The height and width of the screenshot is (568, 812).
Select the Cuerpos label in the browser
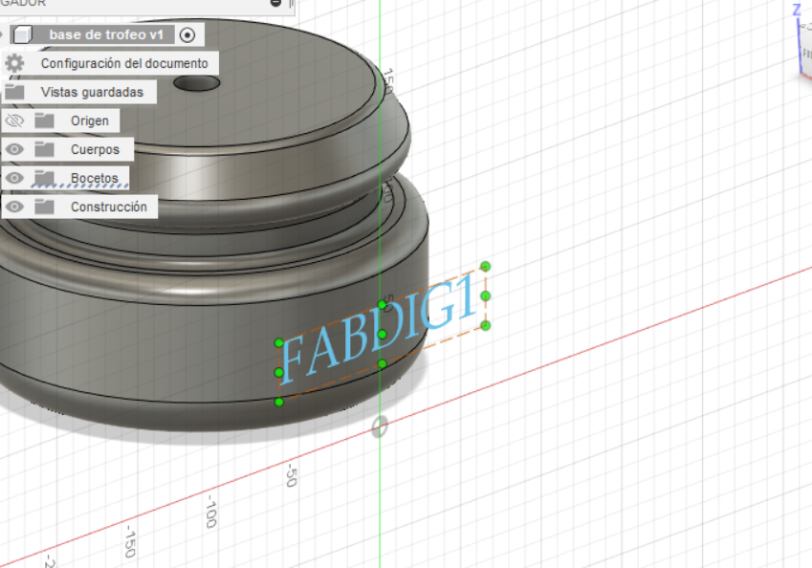coord(95,149)
